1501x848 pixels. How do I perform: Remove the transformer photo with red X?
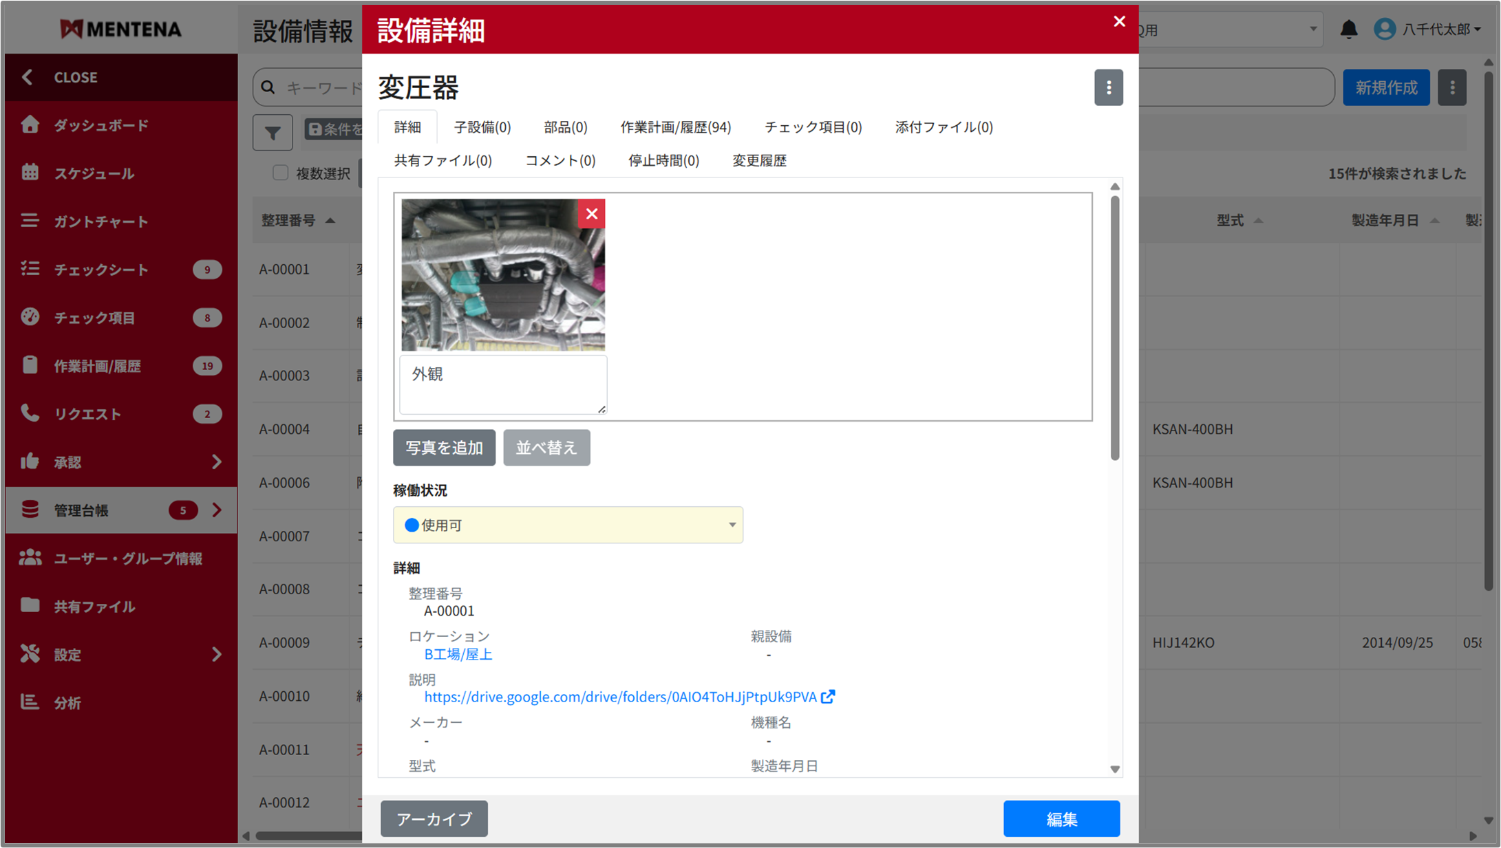pos(591,214)
